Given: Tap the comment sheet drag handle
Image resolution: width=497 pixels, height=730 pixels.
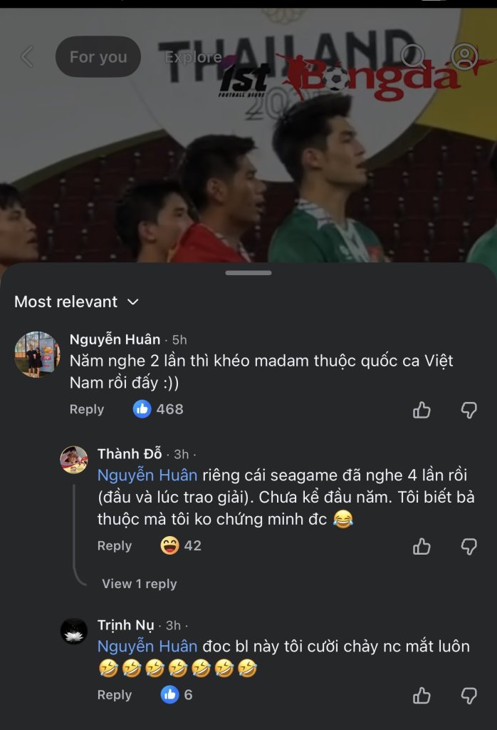Looking at the screenshot, I should (x=248, y=273).
